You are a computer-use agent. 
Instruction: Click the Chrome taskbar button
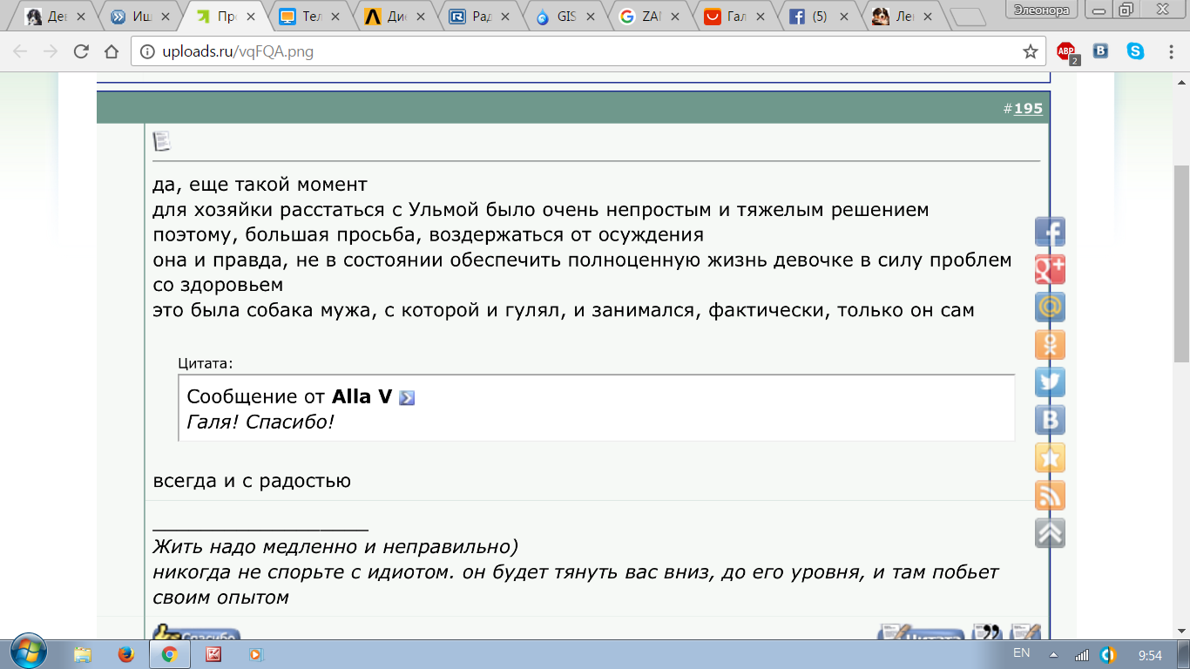(x=171, y=654)
